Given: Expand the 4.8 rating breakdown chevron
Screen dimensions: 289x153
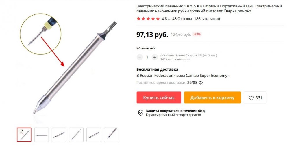Looking at the screenshot, I should pyautogui.click(x=169, y=19).
